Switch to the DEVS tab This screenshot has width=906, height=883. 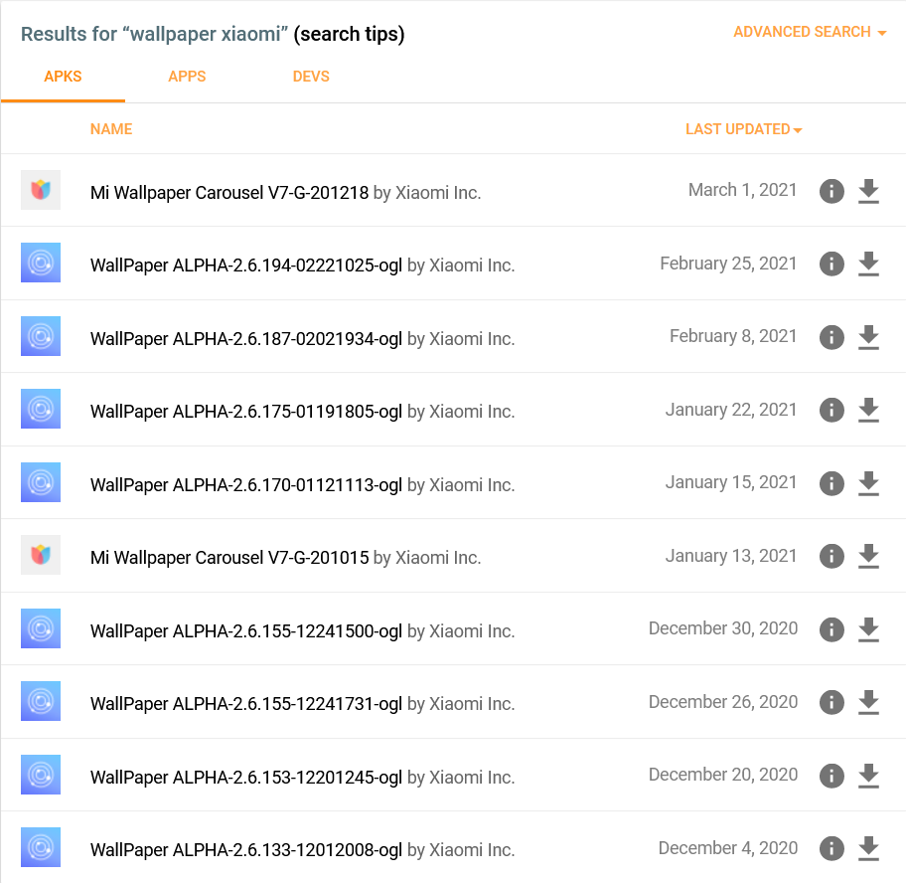click(311, 77)
